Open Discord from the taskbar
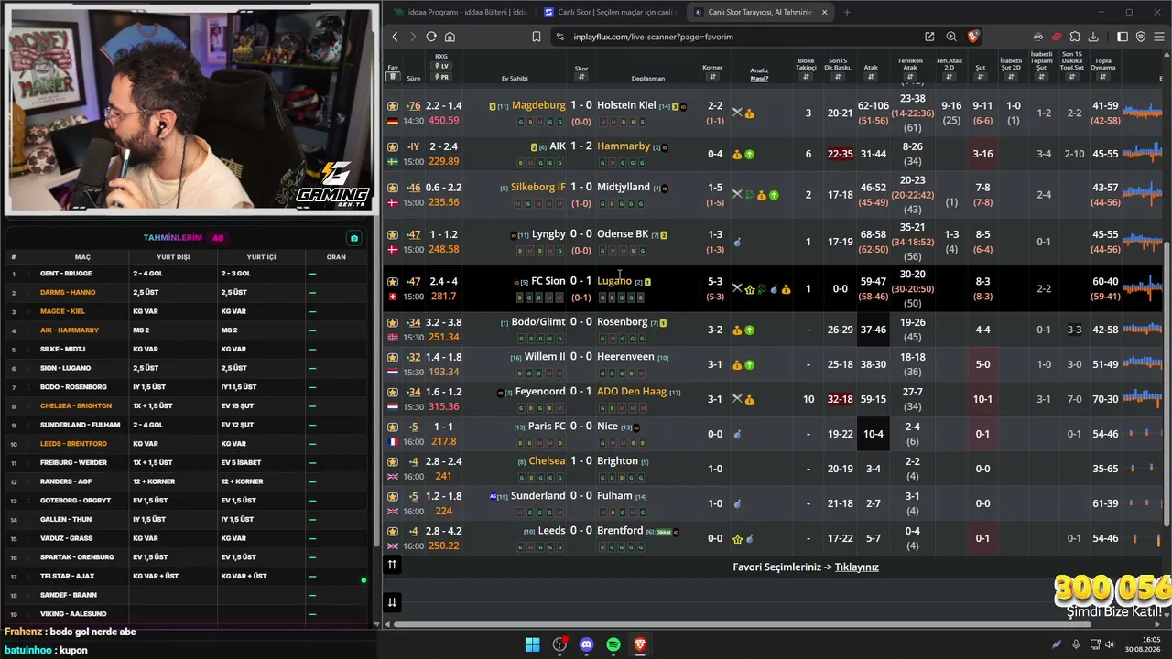This screenshot has width=1172, height=659. pyautogui.click(x=587, y=644)
